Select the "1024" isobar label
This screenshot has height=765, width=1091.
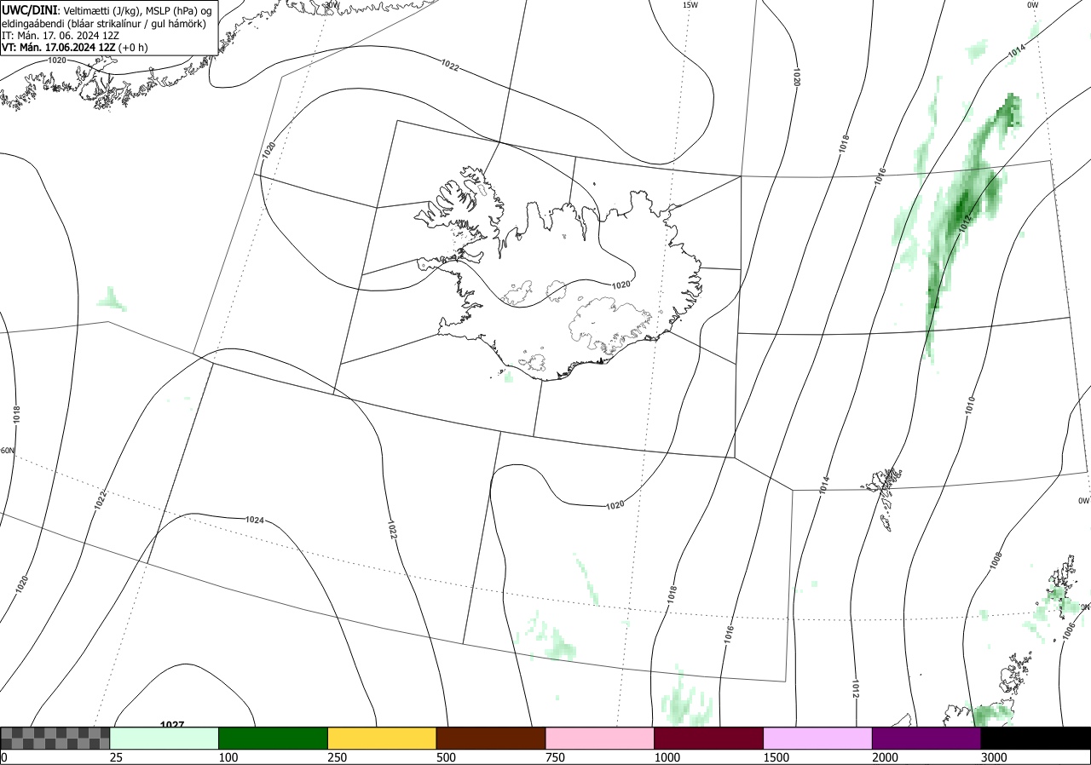click(254, 520)
